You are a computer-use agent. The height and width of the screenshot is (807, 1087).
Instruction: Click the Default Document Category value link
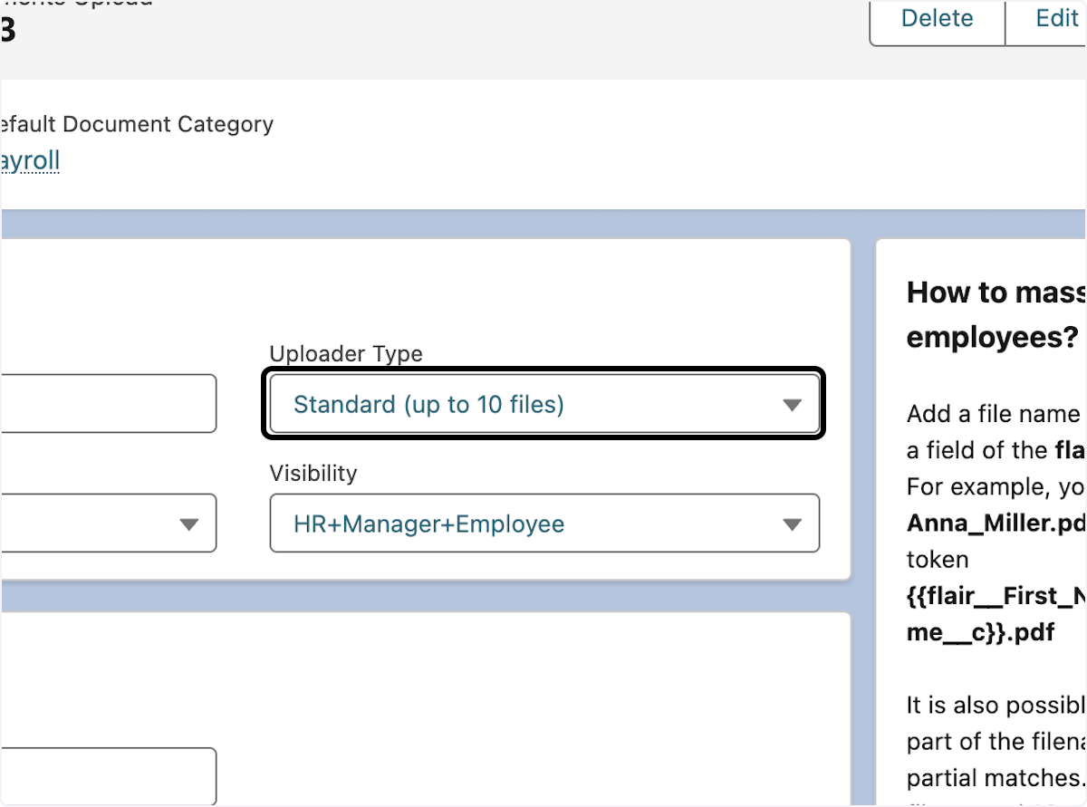pyautogui.click(x=30, y=159)
